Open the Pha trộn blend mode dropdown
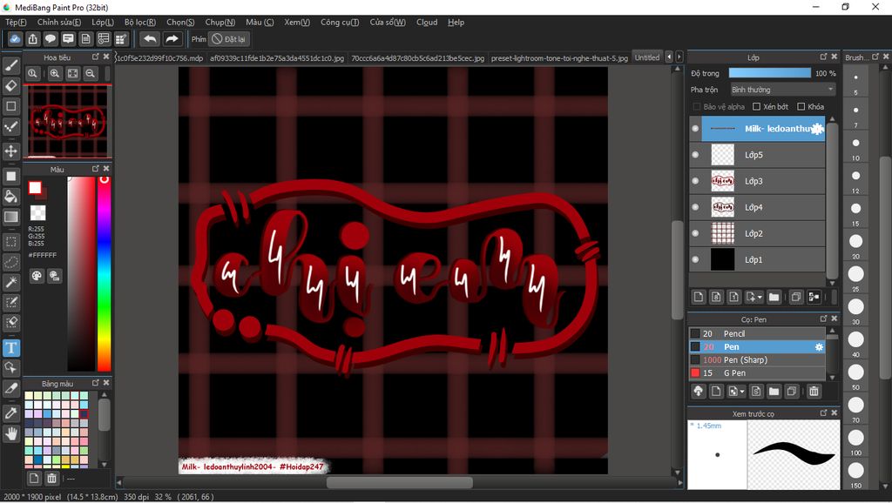892x503 pixels. click(x=783, y=90)
